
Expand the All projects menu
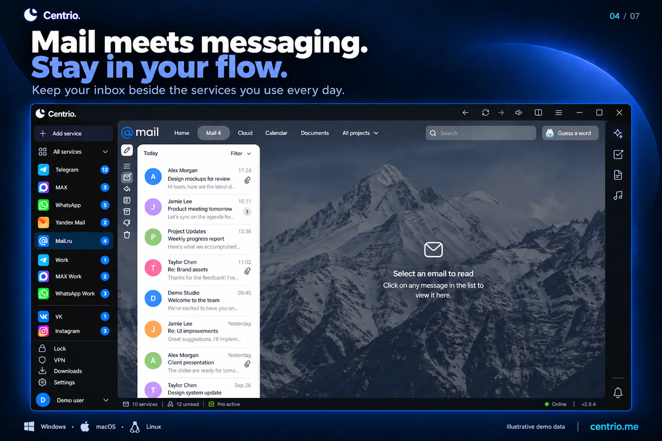[x=360, y=133]
